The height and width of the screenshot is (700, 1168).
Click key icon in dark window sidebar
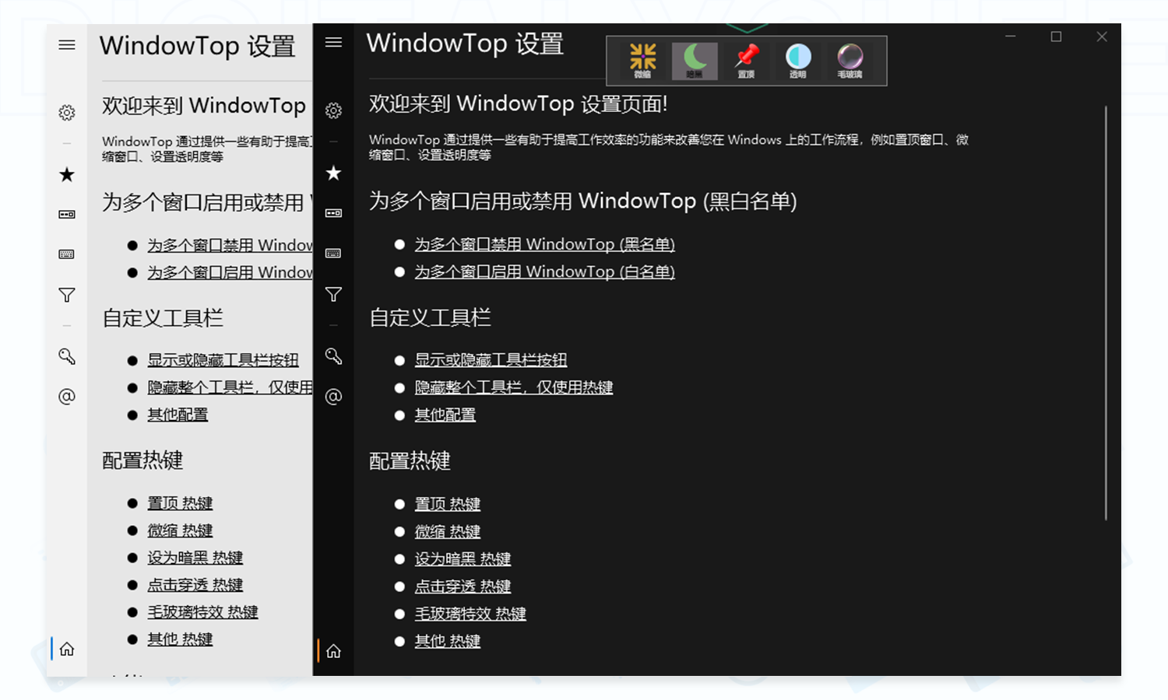(333, 356)
